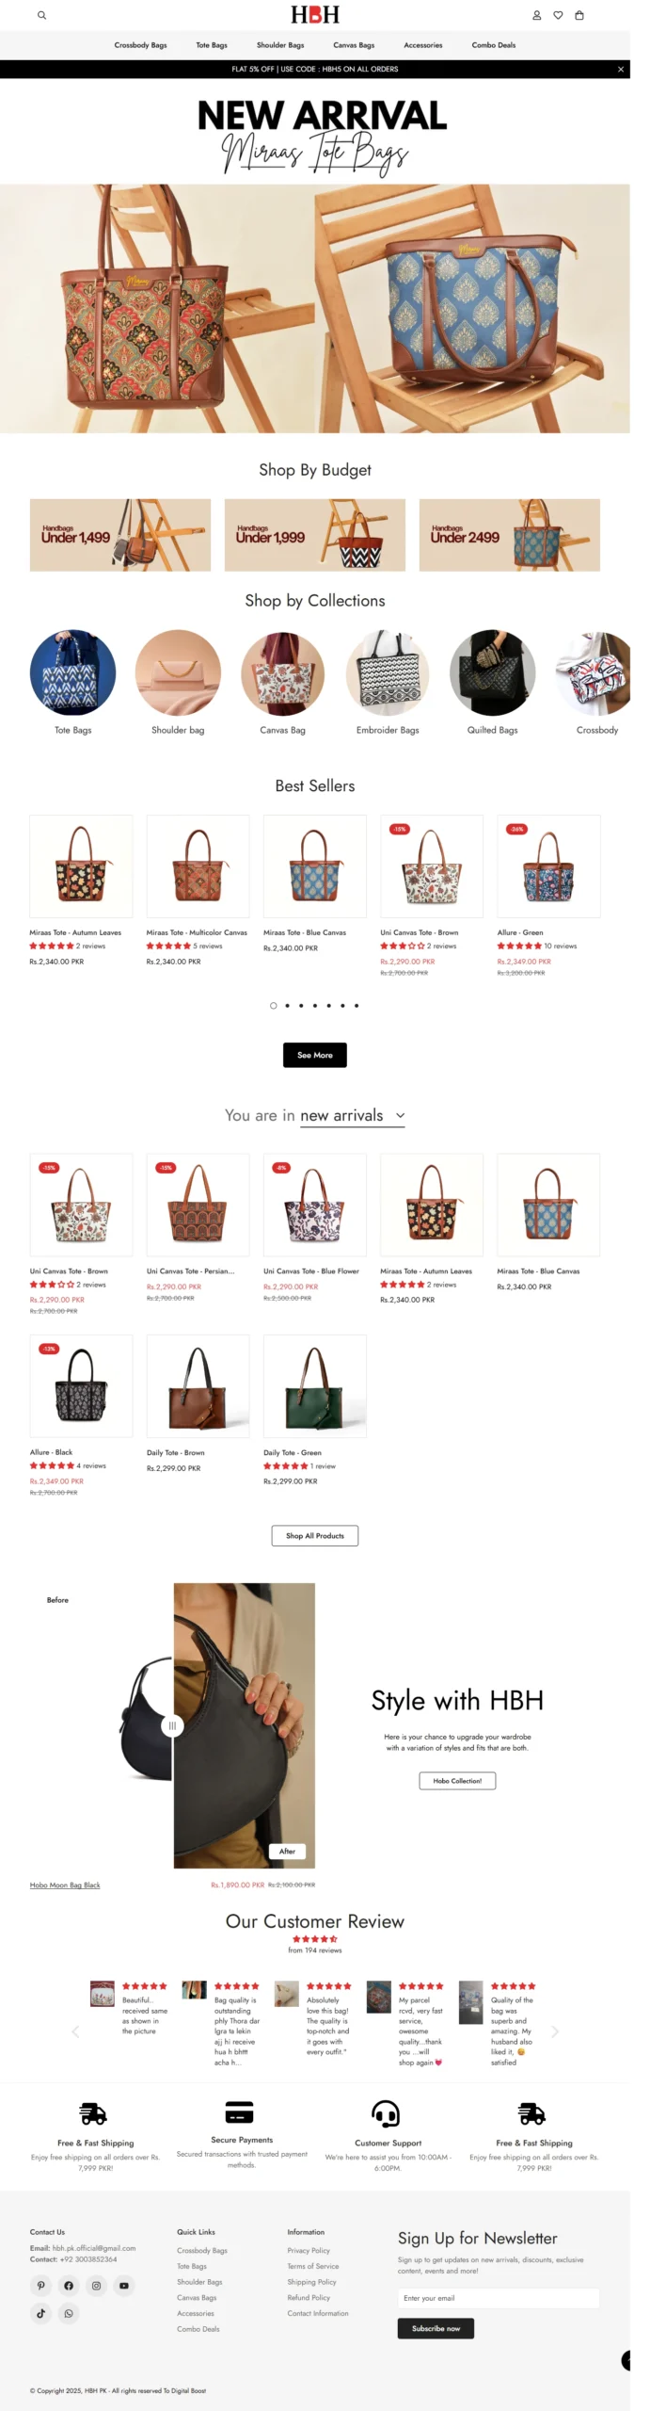This screenshot has width=650, height=2411.
Task: Select the last Best Sellers carousel dot
Action: (357, 1006)
